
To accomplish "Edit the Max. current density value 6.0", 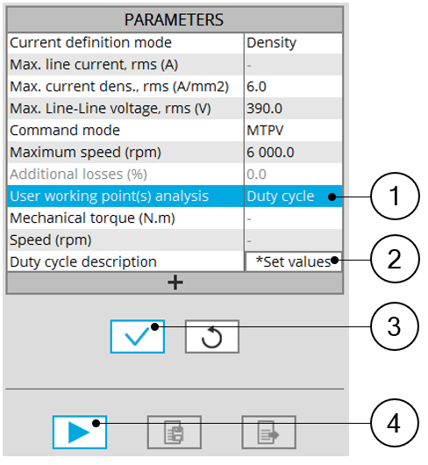I will (x=293, y=87).
